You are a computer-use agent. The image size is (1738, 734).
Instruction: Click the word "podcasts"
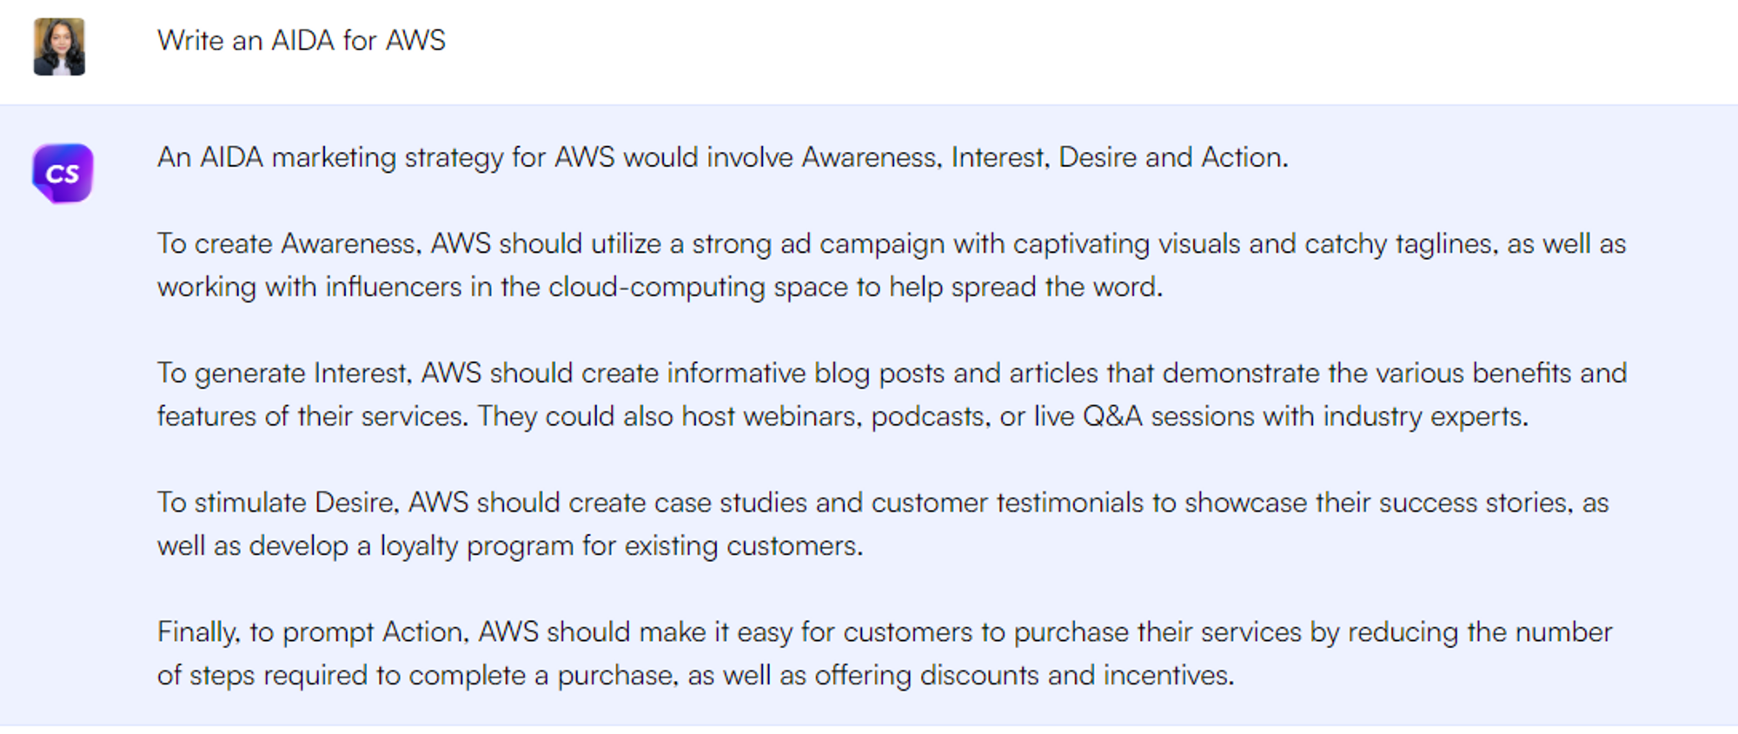pyautogui.click(x=930, y=417)
